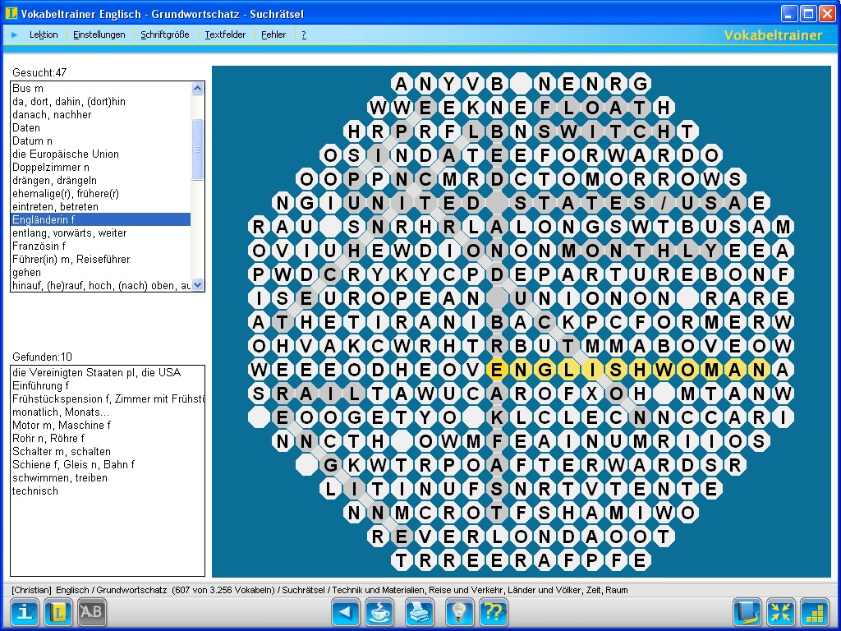Click 'Frühstückspension f' in Gefunden list
The height and width of the screenshot is (631, 841).
click(108, 398)
